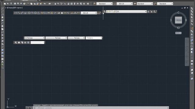Click the Linear dimension icon

coord(16,13)
